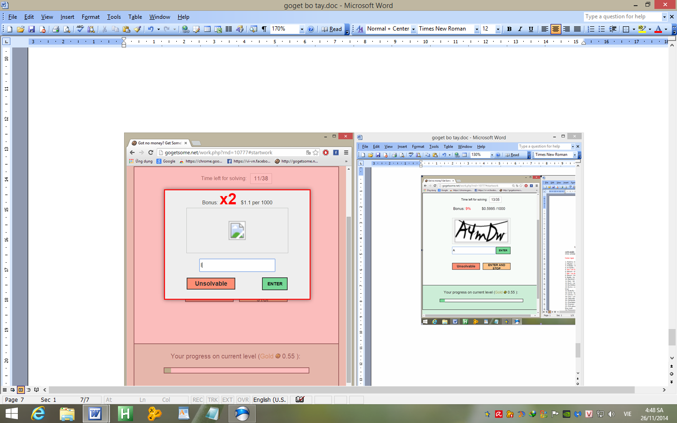Open the Style dropdown showing Normal + Center
This screenshot has height=423, width=677.
tap(413, 29)
